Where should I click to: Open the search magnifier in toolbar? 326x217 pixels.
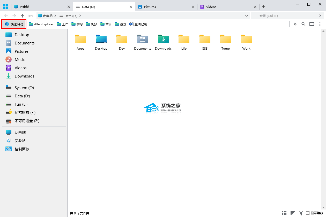(303, 24)
